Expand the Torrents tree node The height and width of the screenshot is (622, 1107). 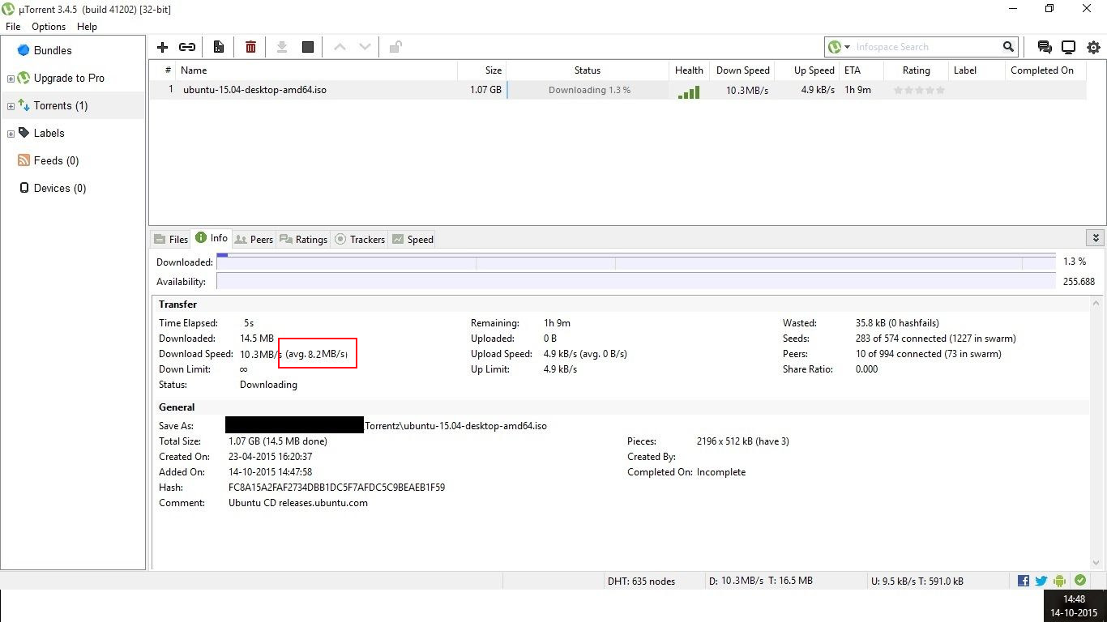pos(11,106)
